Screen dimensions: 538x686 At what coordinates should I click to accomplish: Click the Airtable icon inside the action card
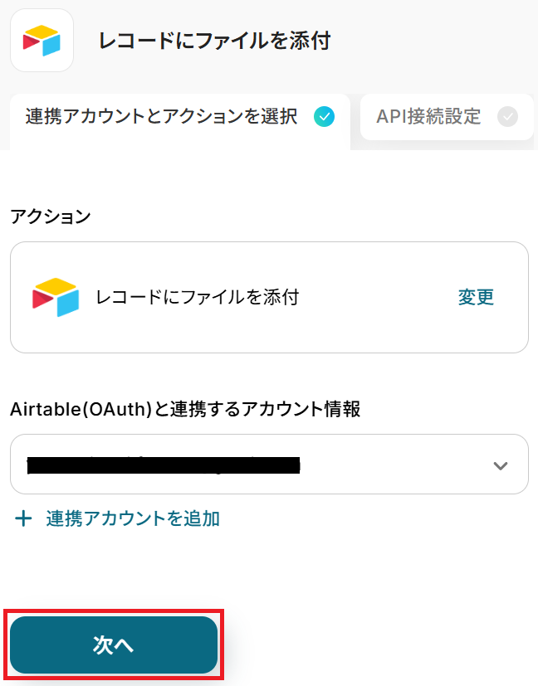click(x=56, y=297)
